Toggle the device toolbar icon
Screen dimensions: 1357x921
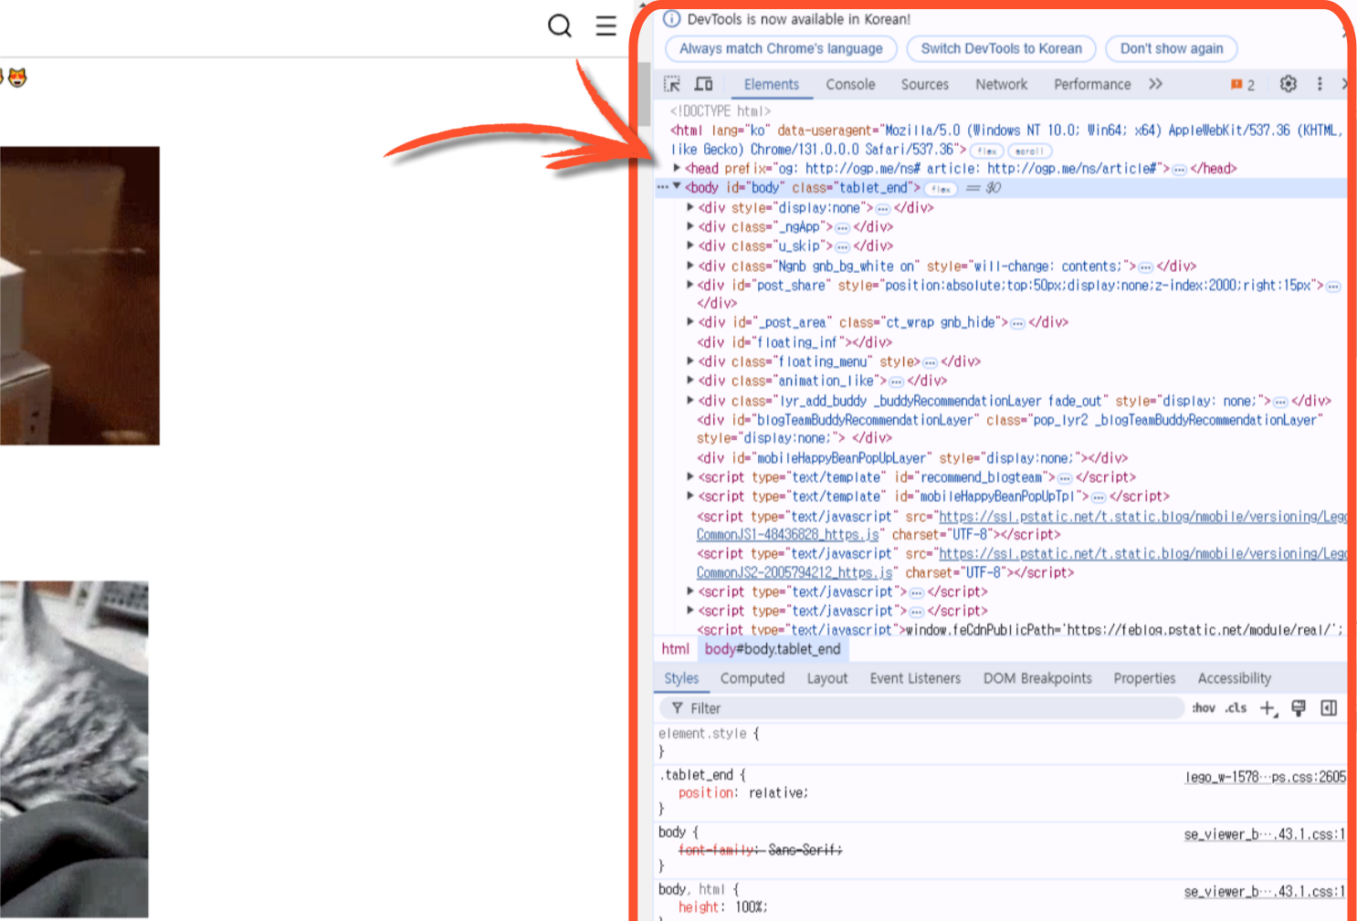pos(703,84)
